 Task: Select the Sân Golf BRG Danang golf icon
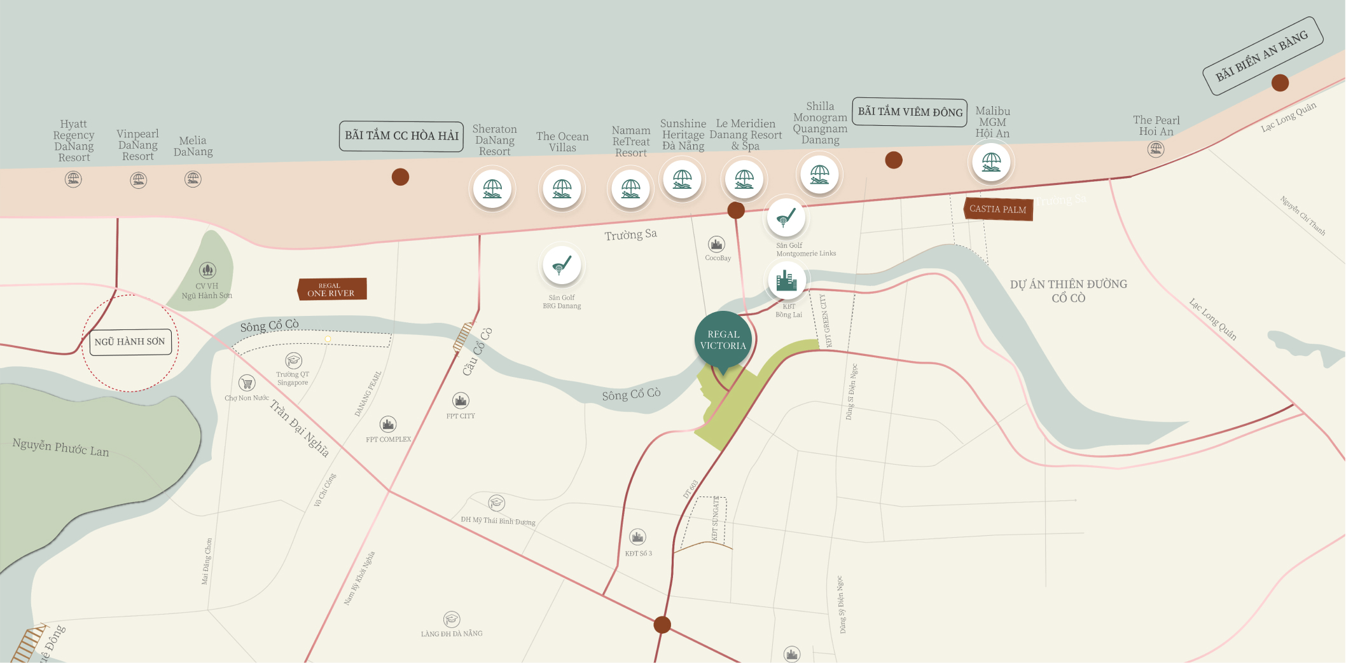562,265
